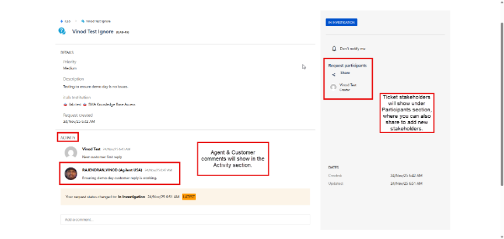Toggle the Don't notify me option
This screenshot has width=504, height=239.
352,48
